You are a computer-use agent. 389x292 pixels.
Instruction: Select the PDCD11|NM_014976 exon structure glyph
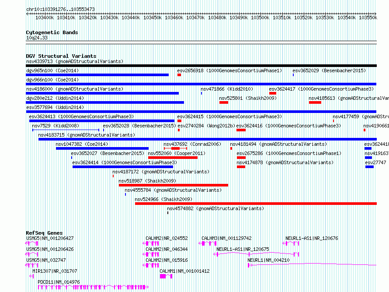click(93, 287)
